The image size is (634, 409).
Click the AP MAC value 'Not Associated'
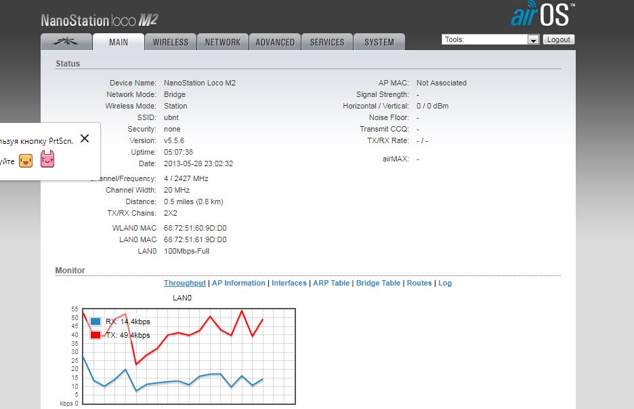coord(442,83)
